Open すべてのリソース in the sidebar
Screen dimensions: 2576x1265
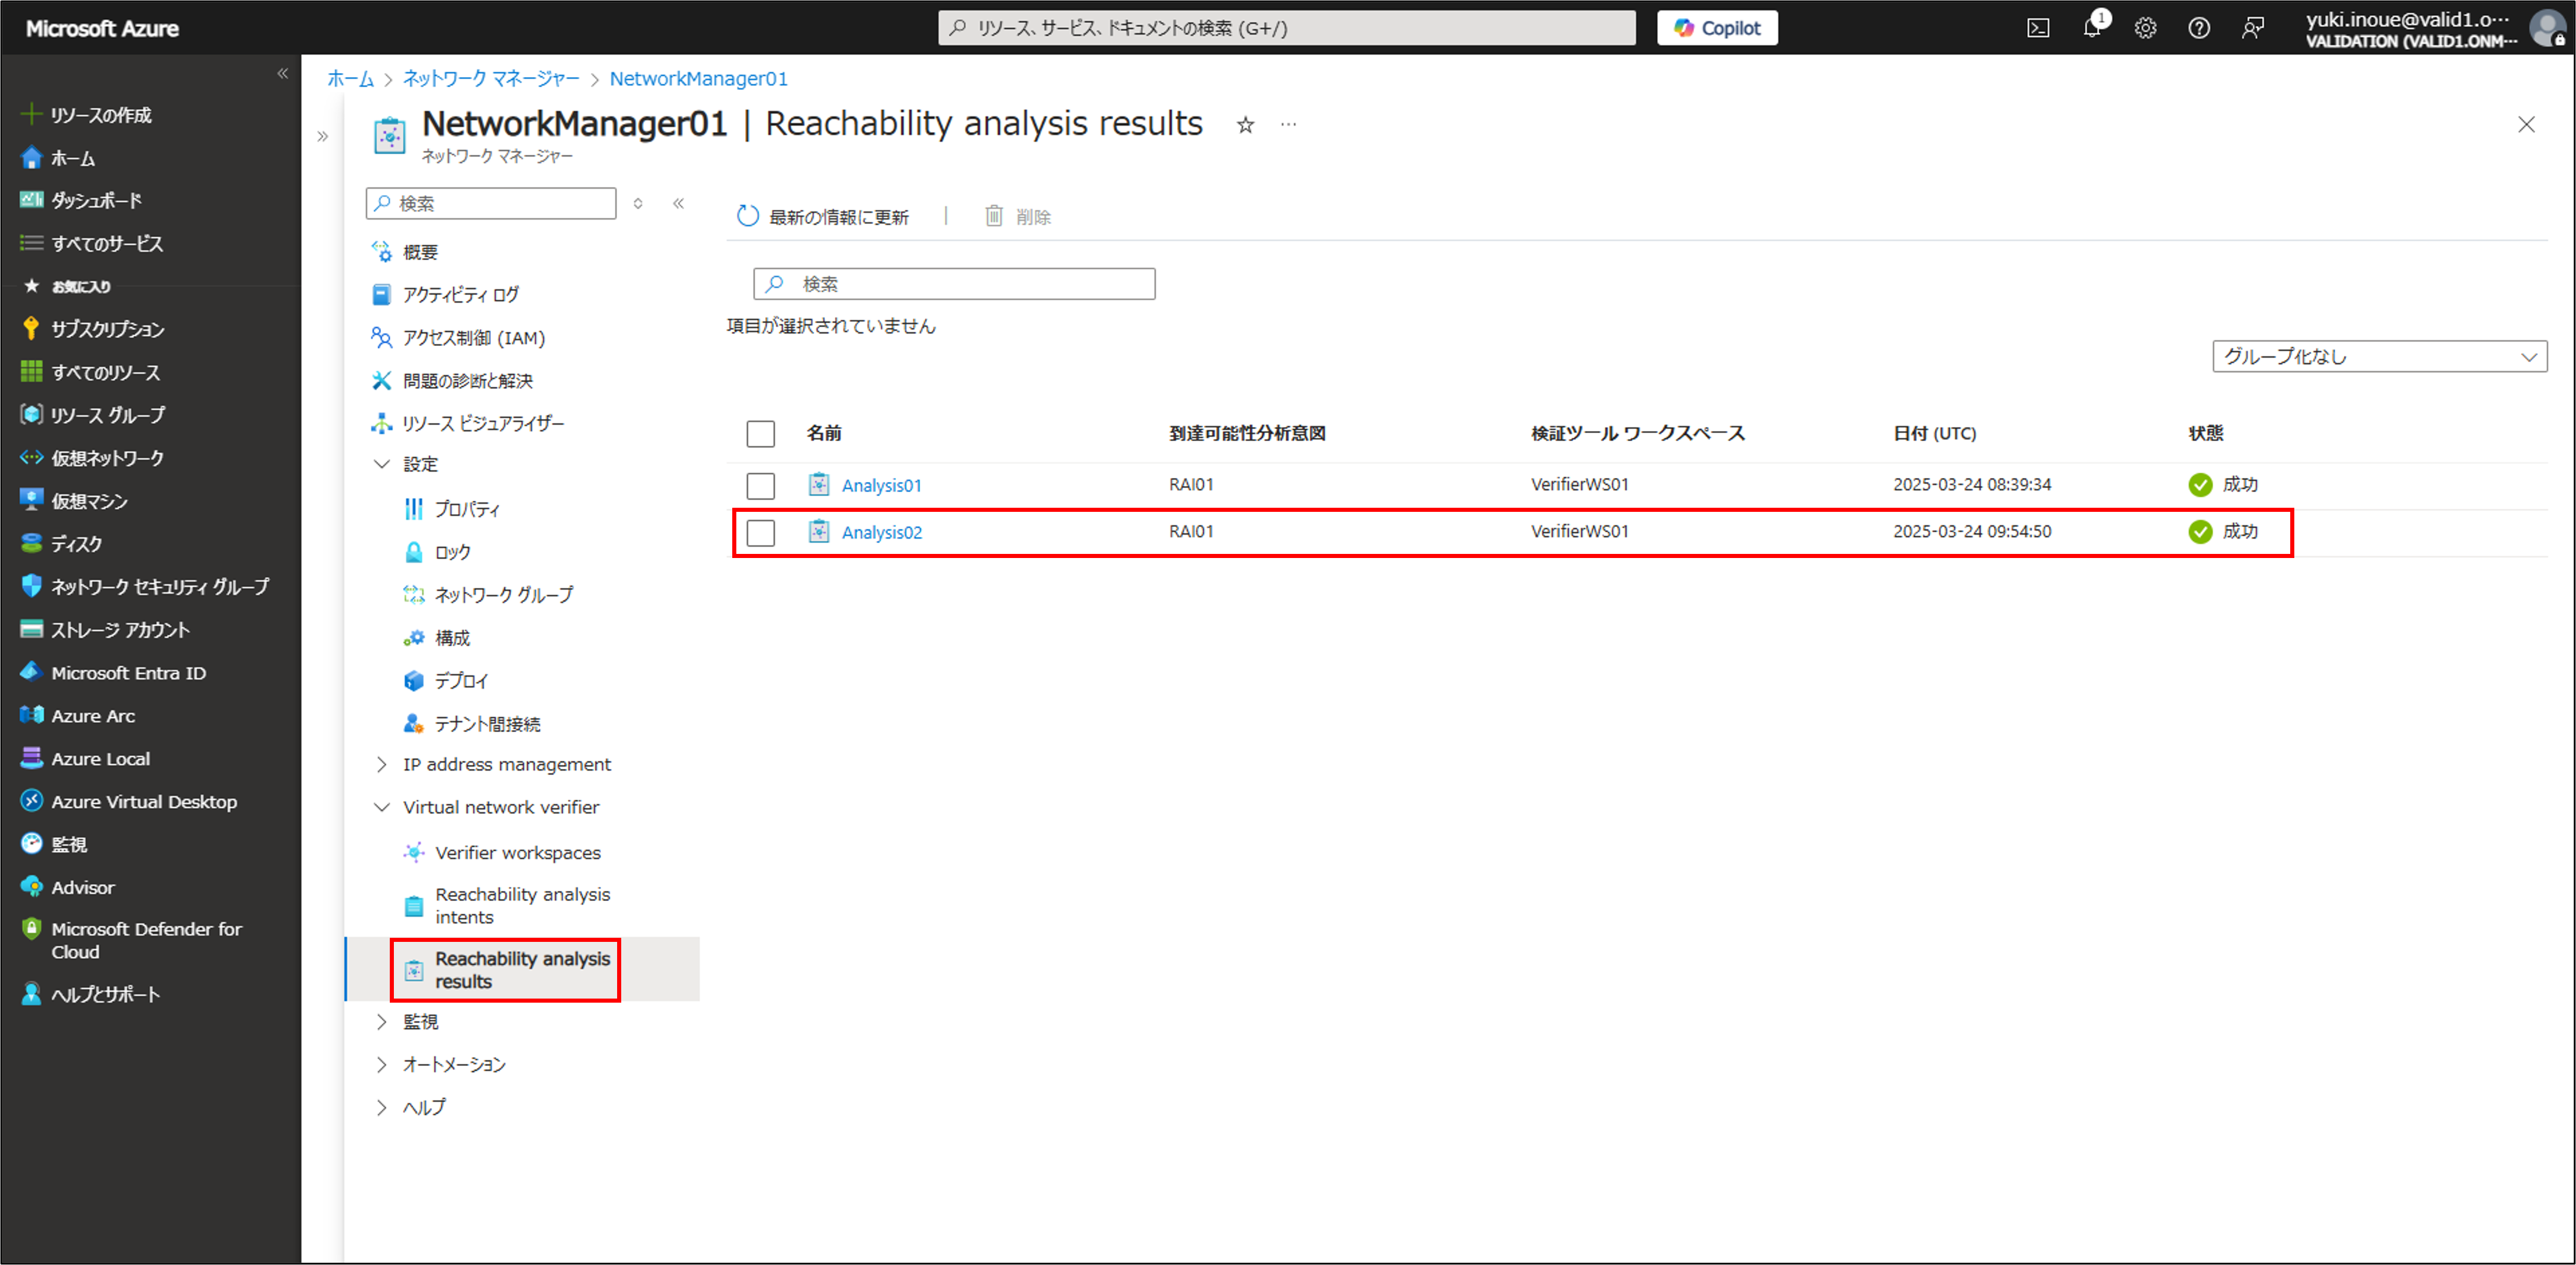click(x=90, y=372)
